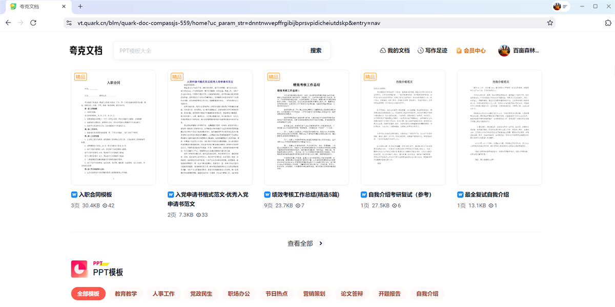Click the PPT模板 section logo icon
Screen dimensions: 615x307
(x=79, y=269)
